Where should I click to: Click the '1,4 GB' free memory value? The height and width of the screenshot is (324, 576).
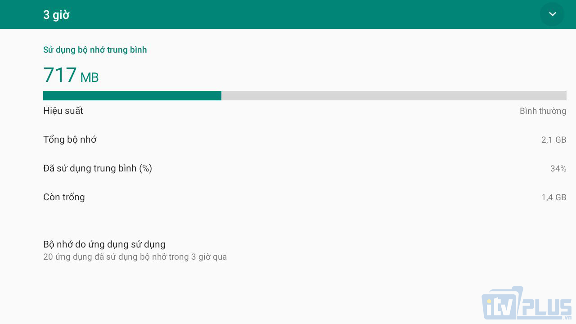point(553,198)
